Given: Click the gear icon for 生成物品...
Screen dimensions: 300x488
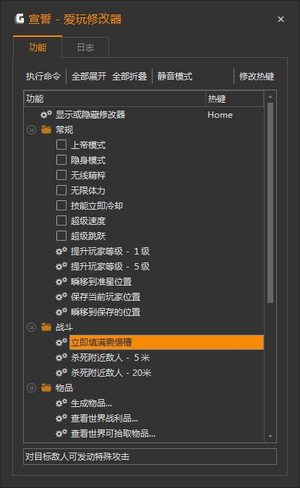Looking at the screenshot, I should pyautogui.click(x=61, y=403).
